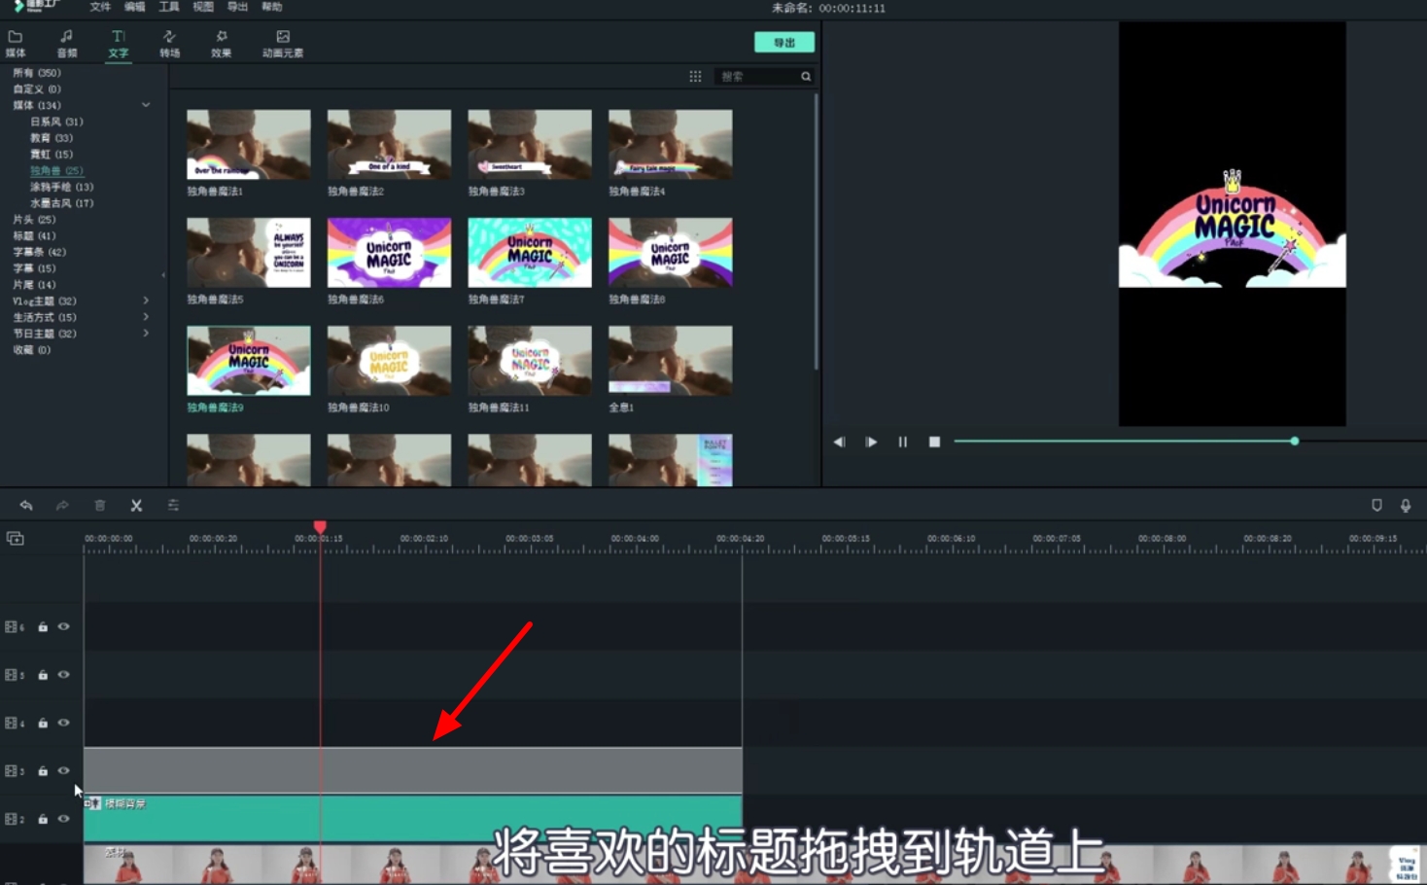Image resolution: width=1427 pixels, height=885 pixels.
Task: Select the 水墨古风 (17) category
Action: (x=61, y=203)
